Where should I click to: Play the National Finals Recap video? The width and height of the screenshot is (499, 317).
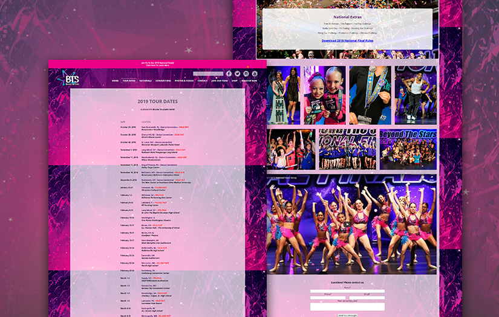[347, 224]
